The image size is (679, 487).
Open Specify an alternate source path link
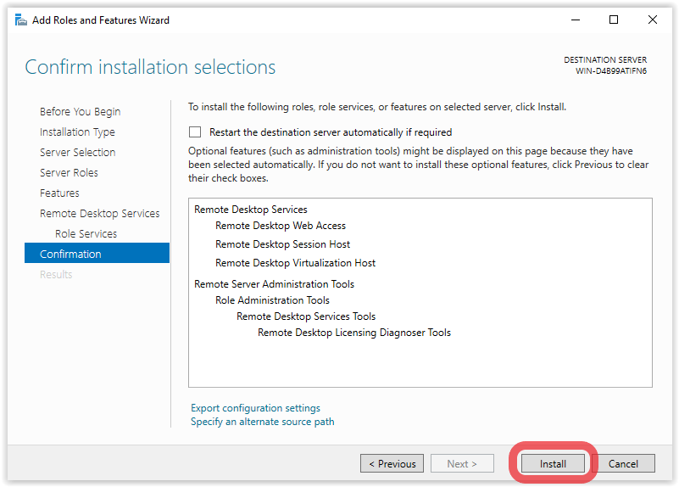262,422
